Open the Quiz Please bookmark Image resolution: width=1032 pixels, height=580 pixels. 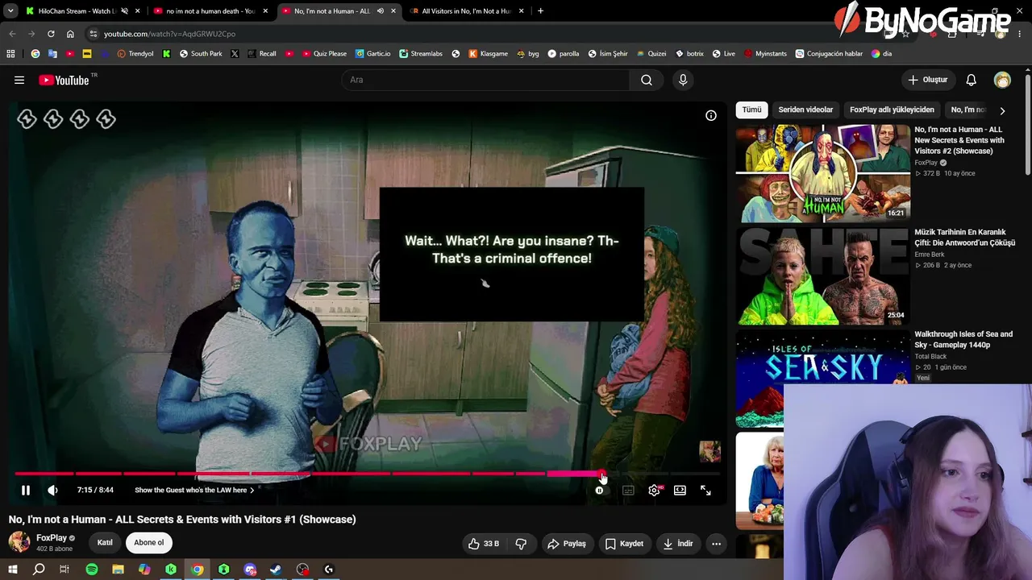click(x=324, y=54)
